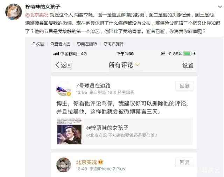Viewport: 224px width, 177px height.
Task: Reply to 7号球员在边路 with 回复 button
Action: tap(184, 86)
